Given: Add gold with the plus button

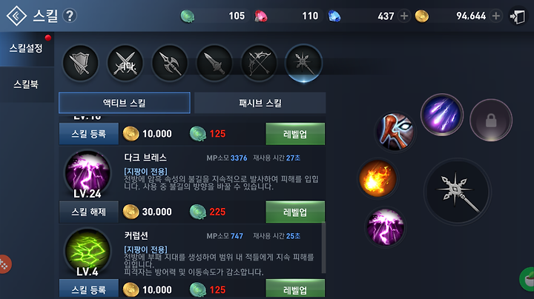Looking at the screenshot, I should (x=496, y=16).
